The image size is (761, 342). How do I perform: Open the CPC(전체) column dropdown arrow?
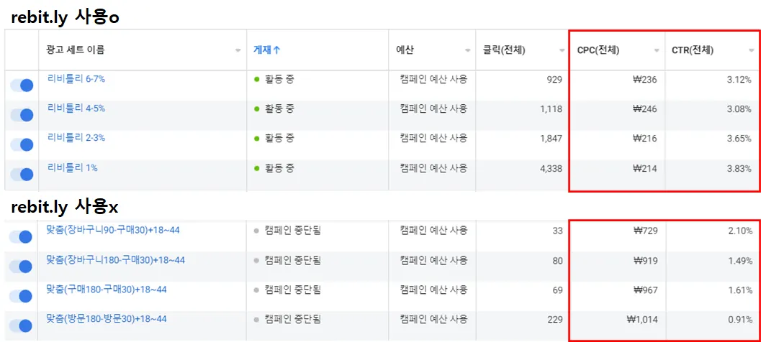656,50
